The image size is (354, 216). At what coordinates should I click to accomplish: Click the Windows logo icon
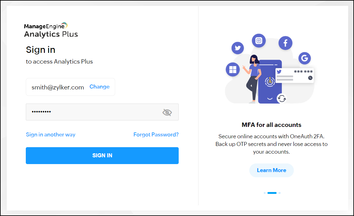(233, 69)
